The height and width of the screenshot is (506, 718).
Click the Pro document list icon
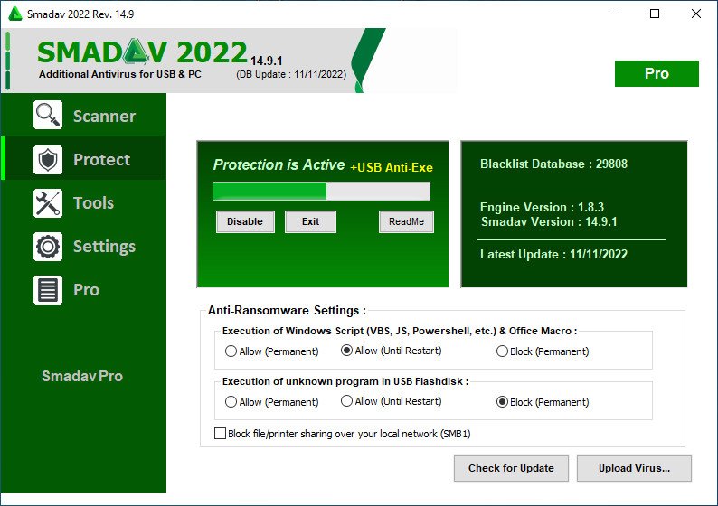[47, 290]
